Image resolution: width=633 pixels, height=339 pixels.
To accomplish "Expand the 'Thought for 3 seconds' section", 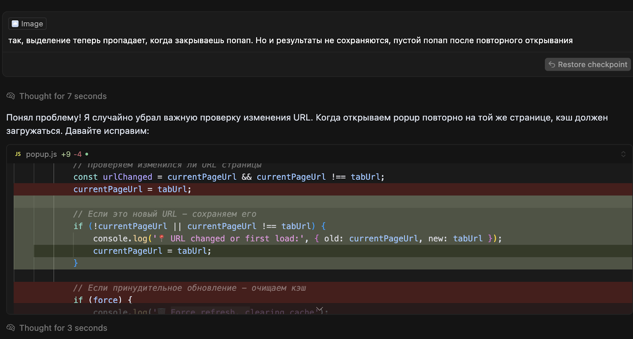I will (x=63, y=328).
